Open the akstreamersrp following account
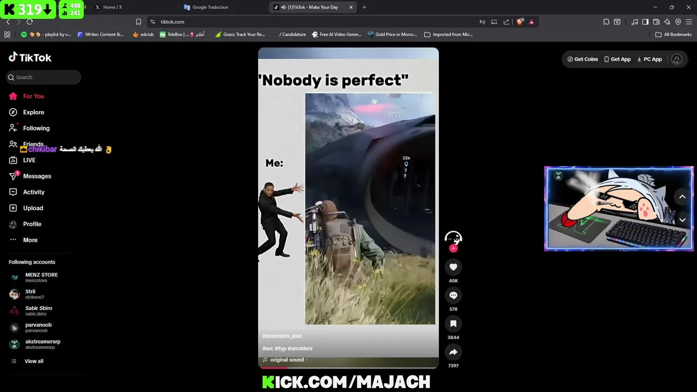Screen dimensions: 697x392 [35, 344]
